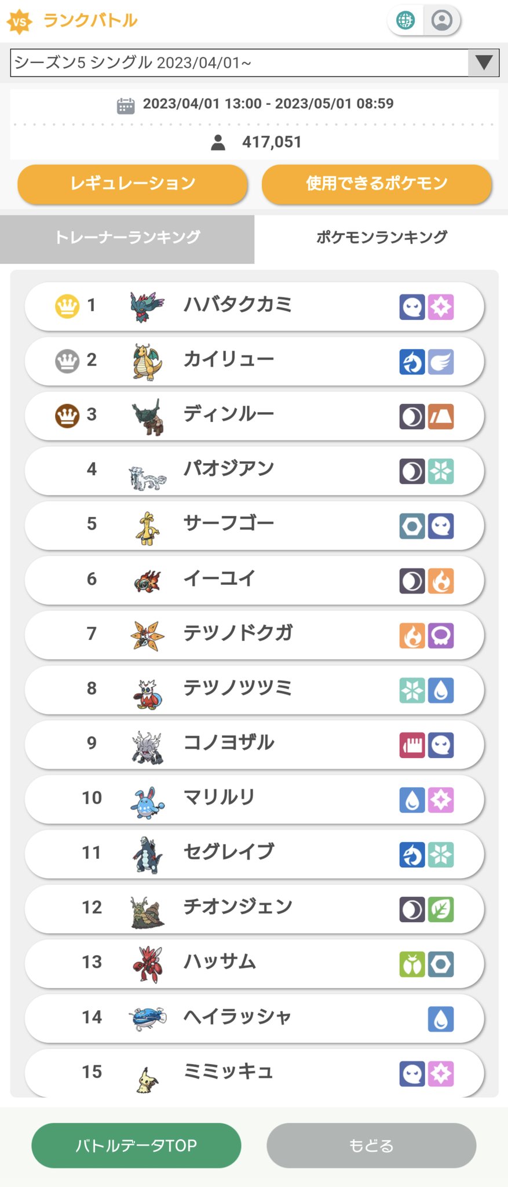Viewport: 508px width, 1187px height.
Task: Click the レギュレーション button
Action: 133,184
